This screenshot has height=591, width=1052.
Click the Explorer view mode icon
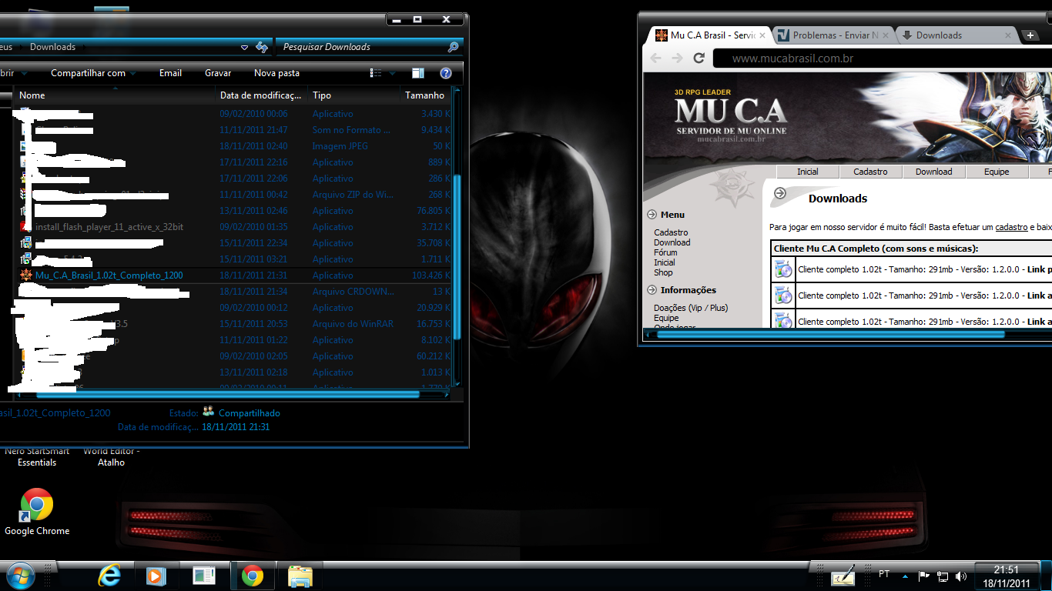pyautogui.click(x=376, y=73)
